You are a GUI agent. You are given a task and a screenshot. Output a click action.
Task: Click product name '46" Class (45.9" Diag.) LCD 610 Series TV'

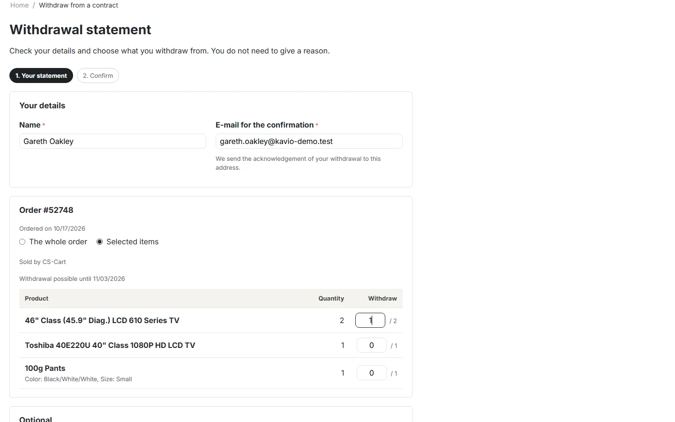click(102, 320)
